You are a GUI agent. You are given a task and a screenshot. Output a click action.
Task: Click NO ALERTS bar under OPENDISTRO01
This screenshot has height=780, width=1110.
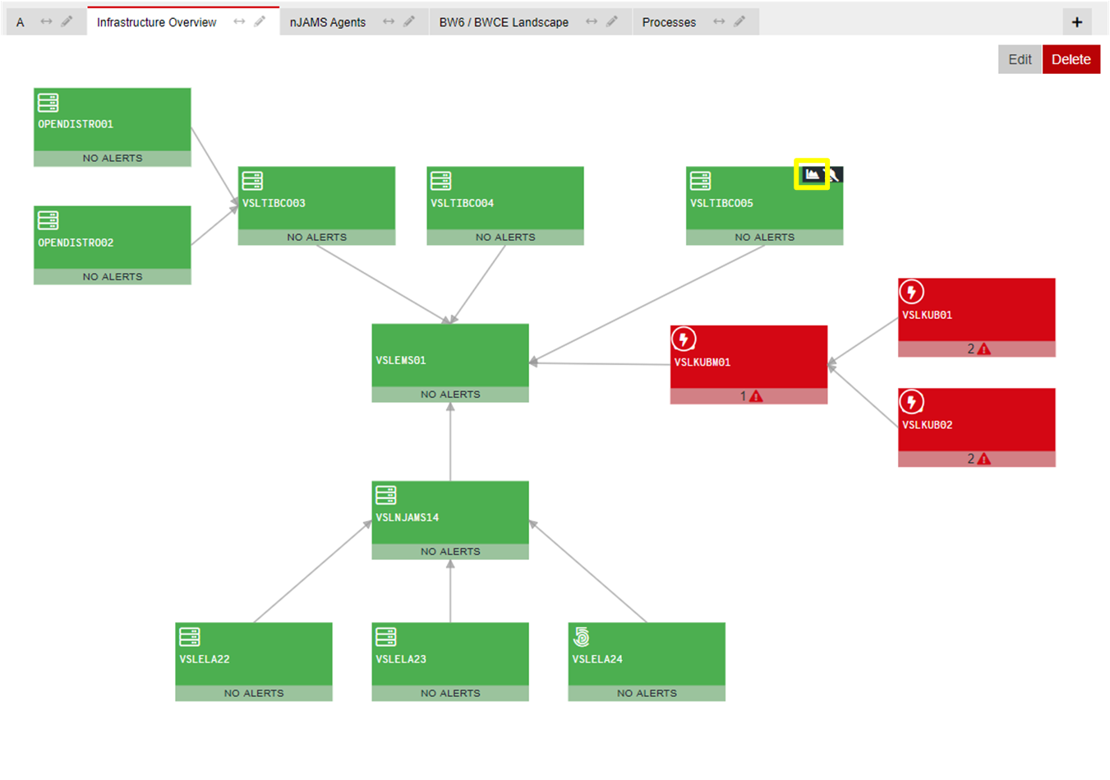113,159
